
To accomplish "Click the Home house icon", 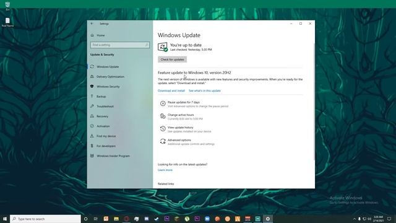I will point(92,35).
